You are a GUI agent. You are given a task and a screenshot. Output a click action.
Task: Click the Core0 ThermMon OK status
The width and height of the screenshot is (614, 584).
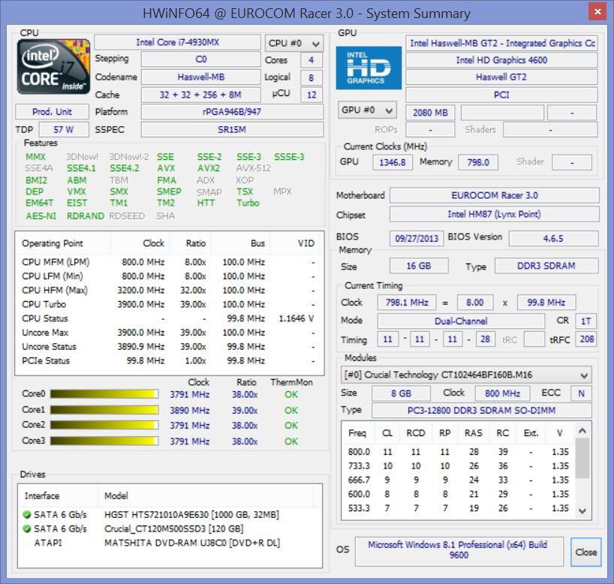[x=291, y=394]
